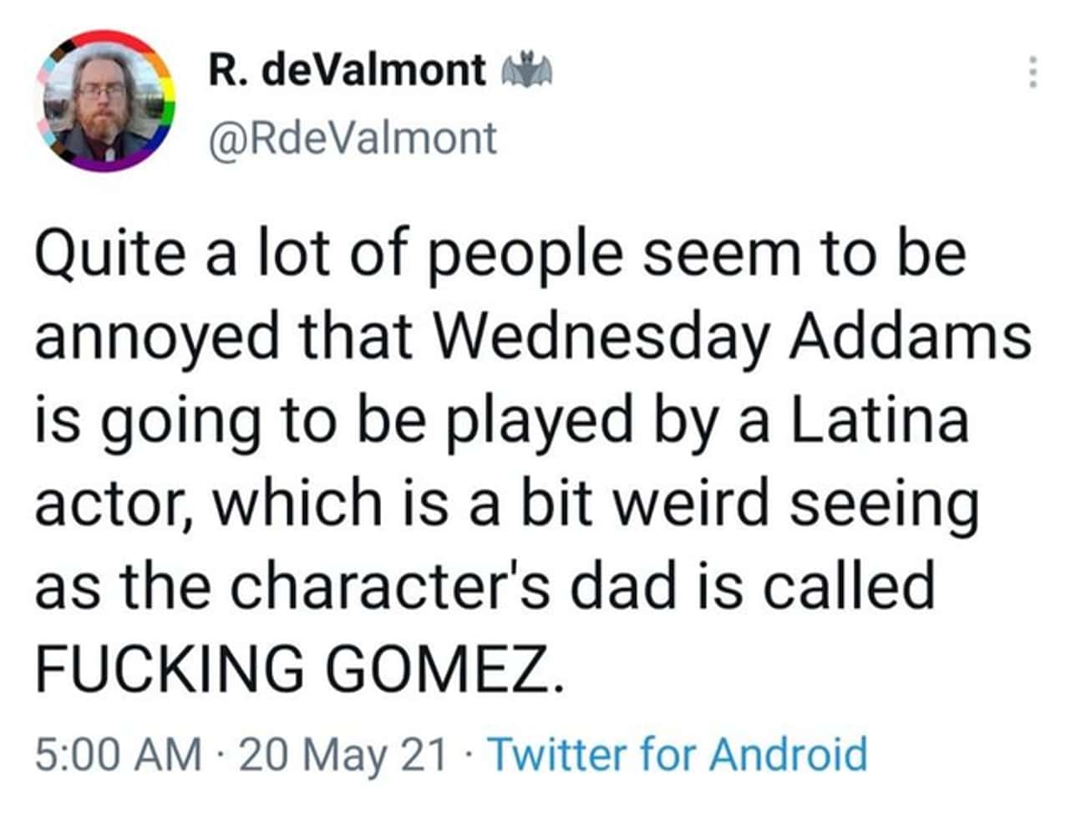Screen dimensions: 1086x813
Task: Open the Twitter for Android source link
Action: tap(677, 754)
